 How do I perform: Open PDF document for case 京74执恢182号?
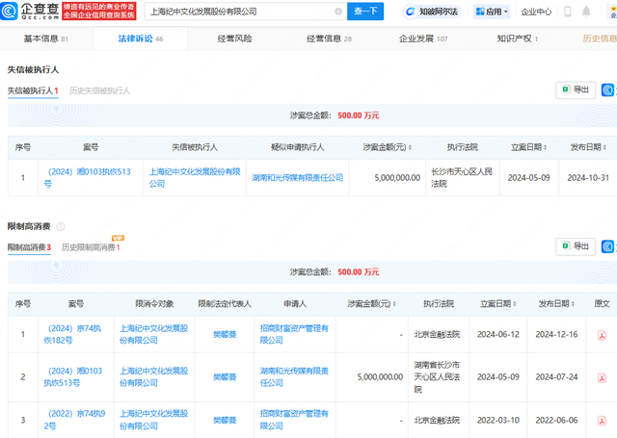pos(602,335)
